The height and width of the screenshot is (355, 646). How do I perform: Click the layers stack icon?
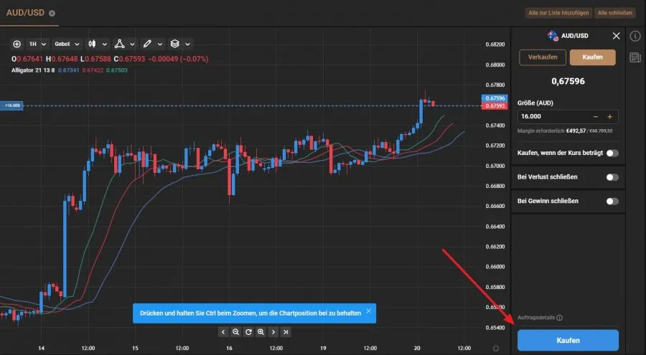tap(174, 44)
